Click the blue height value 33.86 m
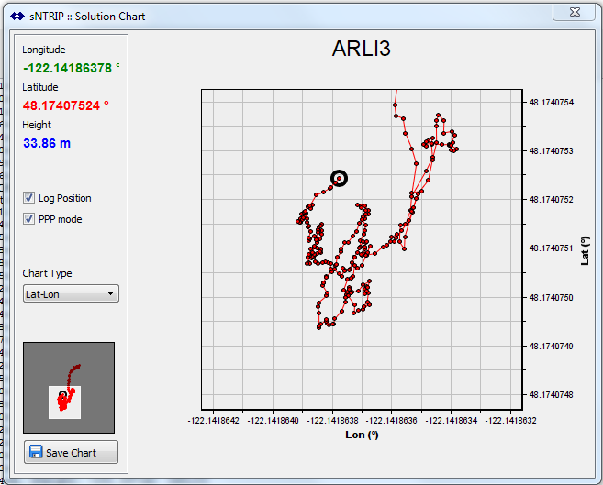This screenshot has width=603, height=485. pos(47,143)
